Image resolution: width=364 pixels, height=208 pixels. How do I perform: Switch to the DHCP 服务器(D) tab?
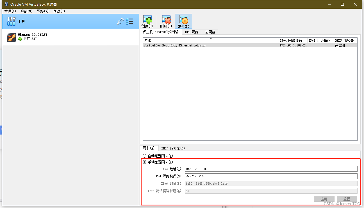point(173,148)
